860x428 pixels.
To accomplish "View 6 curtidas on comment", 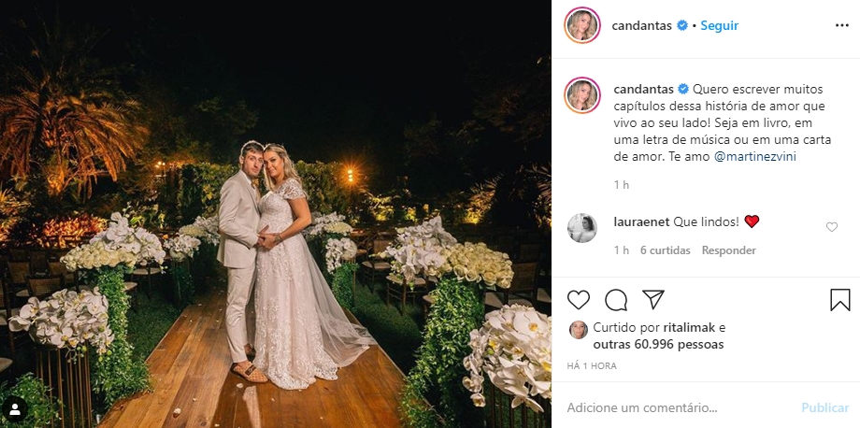I will click(666, 250).
